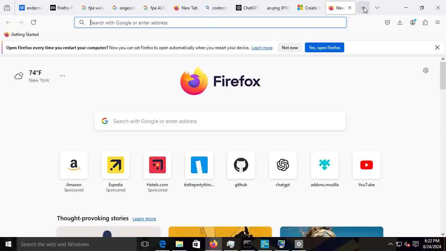The image size is (446, 251).
Task: Open the application hamburger menu
Action: [438, 22]
